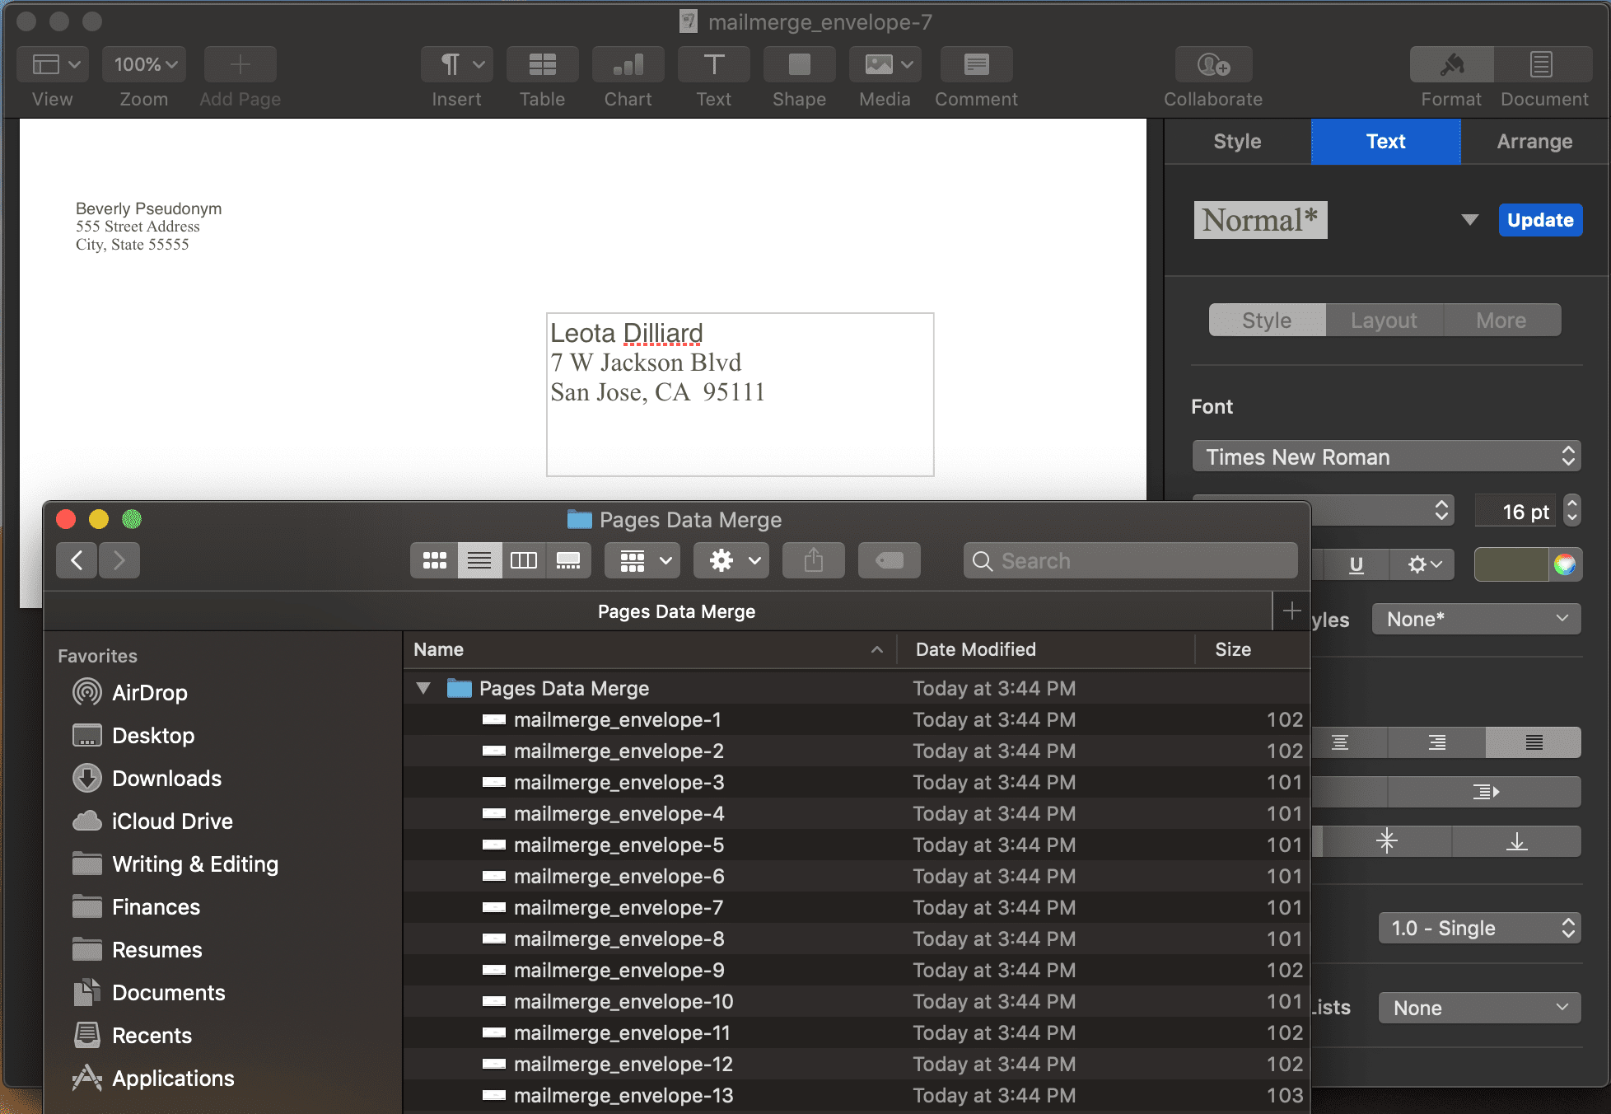Open the Zoom 100% dropdown
1611x1114 pixels.
point(144,64)
